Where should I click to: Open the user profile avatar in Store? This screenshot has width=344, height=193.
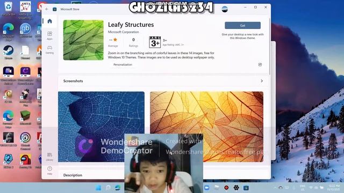coord(225,9)
